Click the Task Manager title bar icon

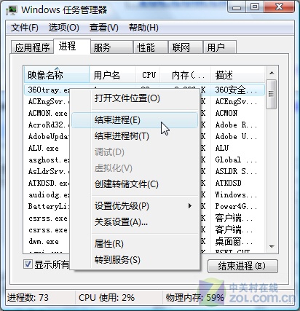click(x=11, y=10)
